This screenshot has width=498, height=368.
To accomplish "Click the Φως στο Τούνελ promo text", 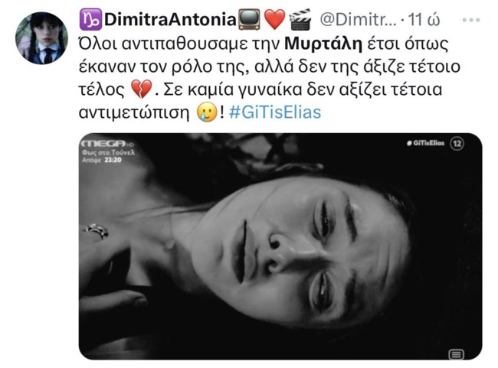I will [108, 152].
